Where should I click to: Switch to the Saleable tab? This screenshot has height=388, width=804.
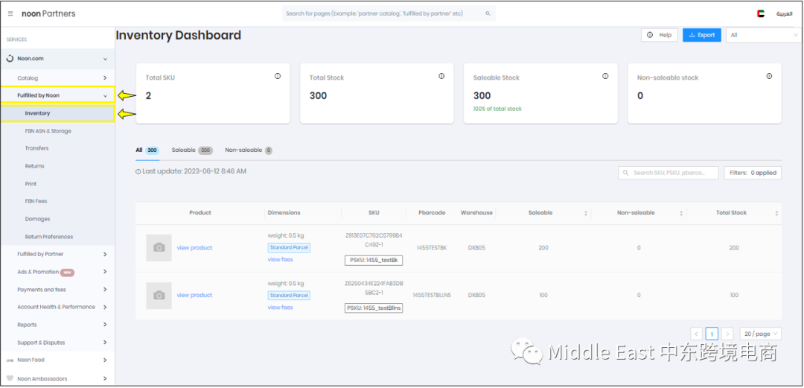pyautogui.click(x=192, y=150)
